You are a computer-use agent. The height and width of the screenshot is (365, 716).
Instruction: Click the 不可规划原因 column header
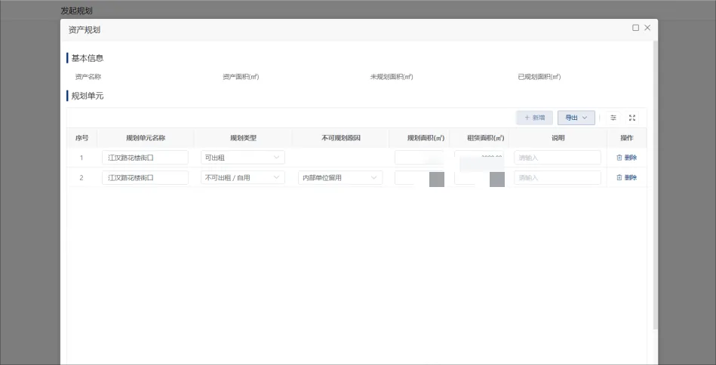[x=341, y=138]
